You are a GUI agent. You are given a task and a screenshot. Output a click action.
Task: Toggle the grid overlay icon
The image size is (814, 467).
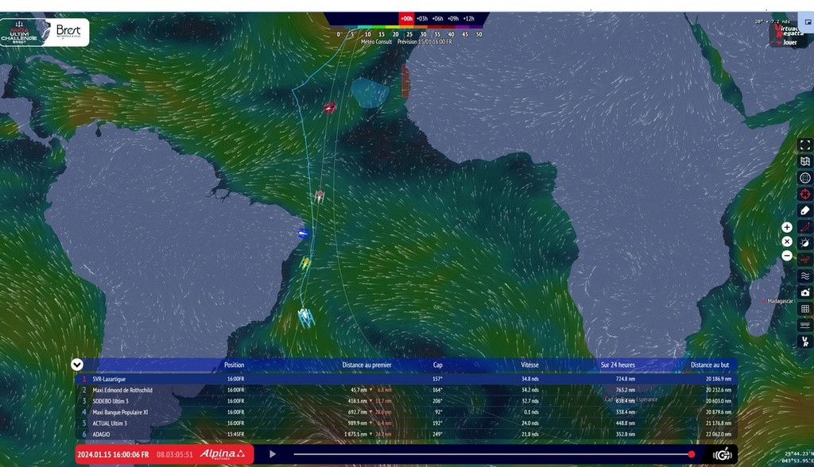(x=804, y=309)
